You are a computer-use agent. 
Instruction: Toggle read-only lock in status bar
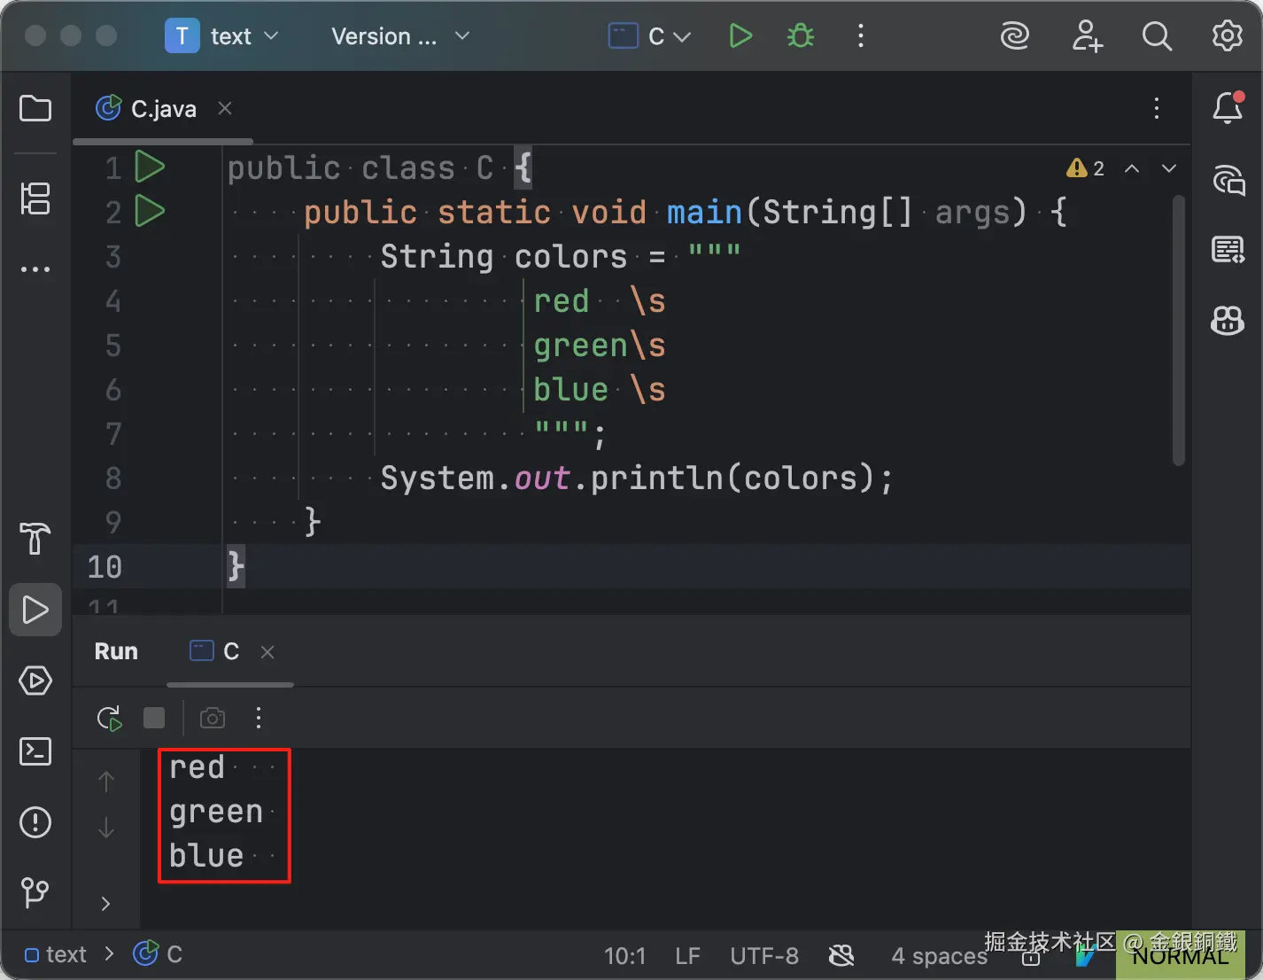[x=1031, y=957]
